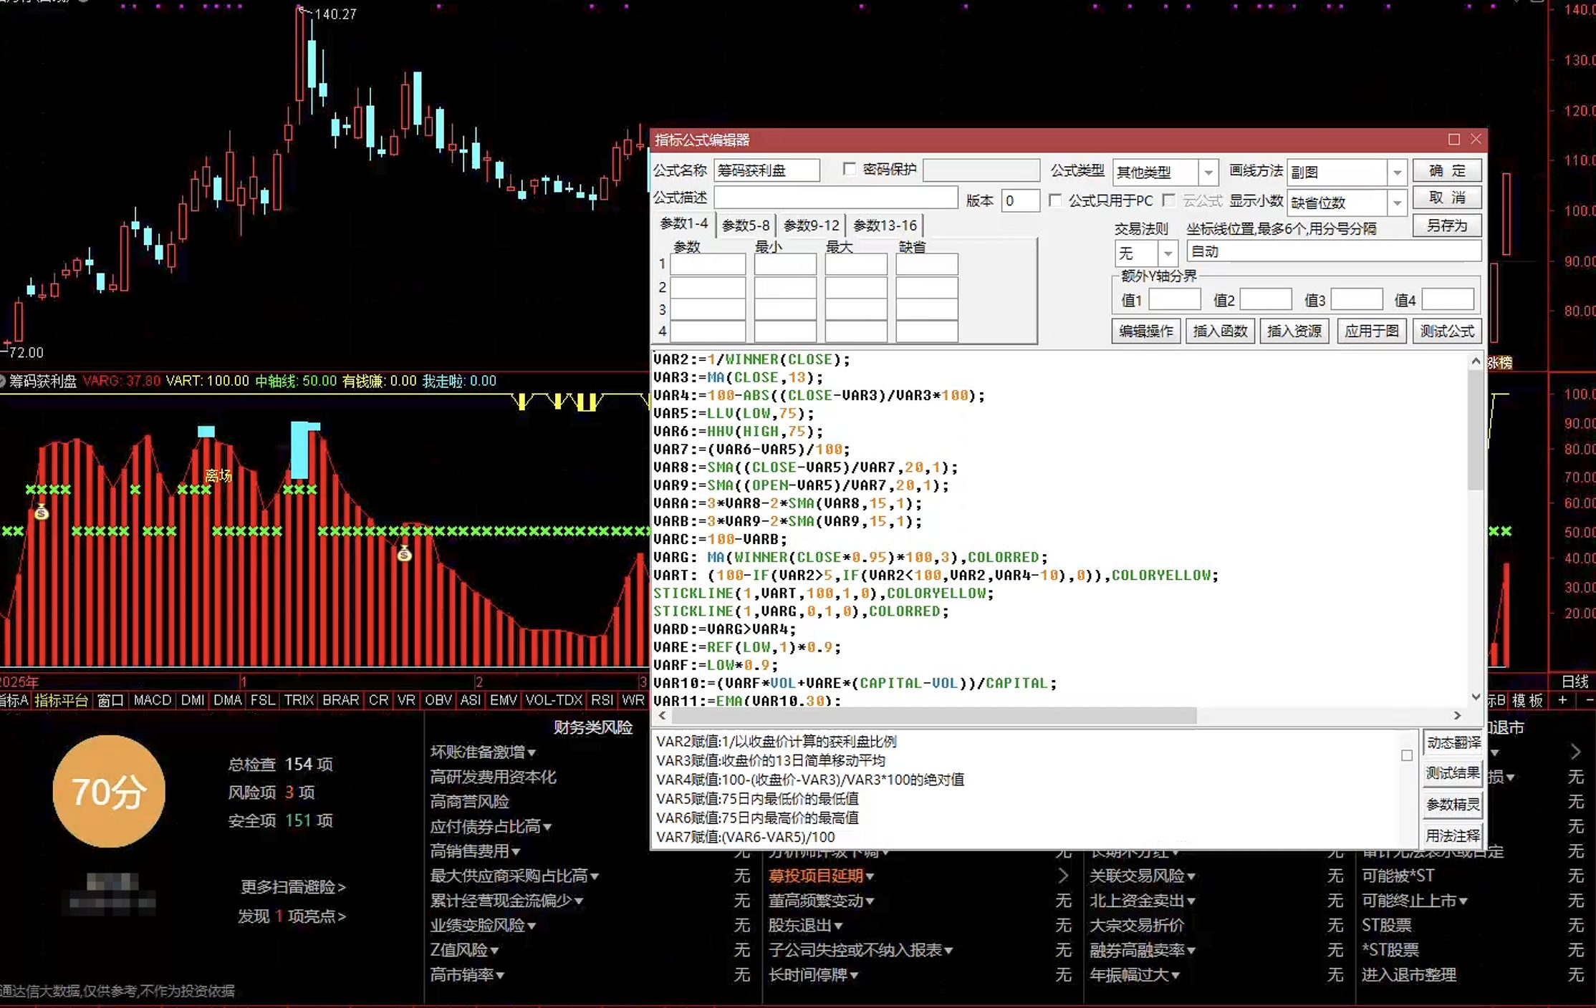This screenshot has height=1008, width=1596.
Task: Click the right chevron under 退市 column
Action: click(x=1575, y=752)
